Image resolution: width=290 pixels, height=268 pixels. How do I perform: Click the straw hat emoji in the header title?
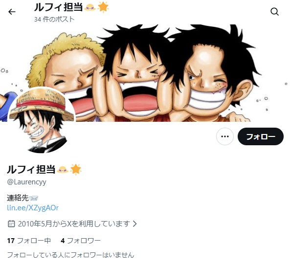[x=90, y=7]
